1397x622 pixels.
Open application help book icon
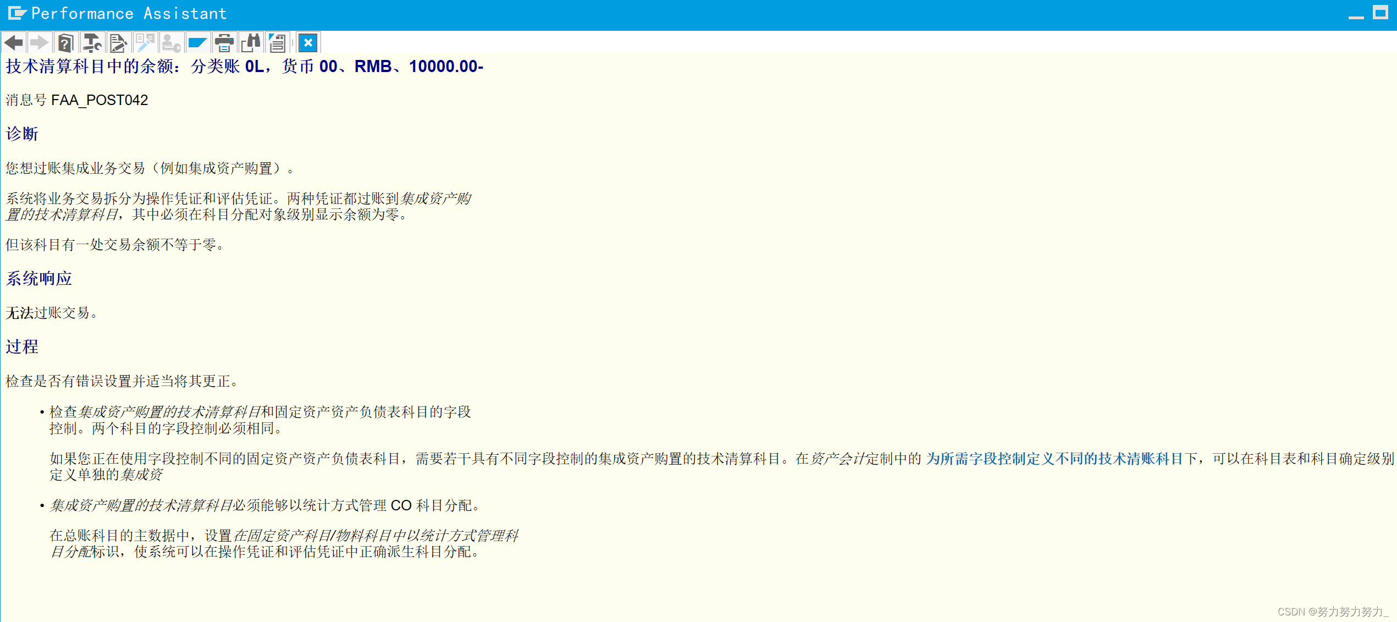coord(65,42)
